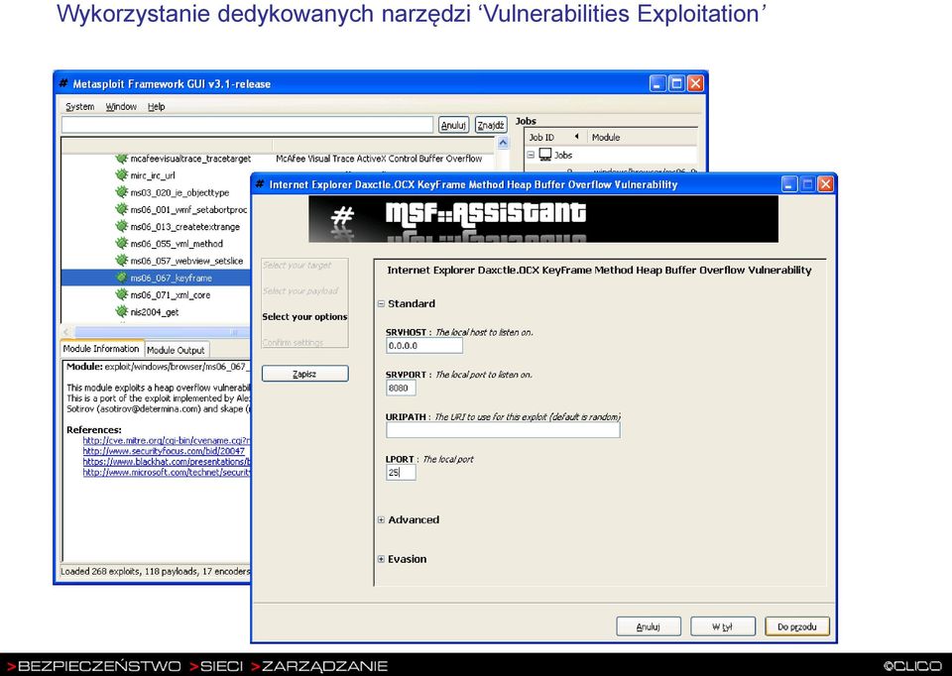Image resolution: width=952 pixels, height=676 pixels.
Task: Click the SRVHOST input field
Action: [424, 346]
